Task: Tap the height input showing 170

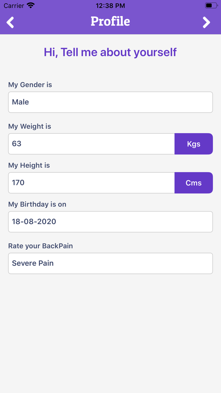Action: [x=91, y=183]
